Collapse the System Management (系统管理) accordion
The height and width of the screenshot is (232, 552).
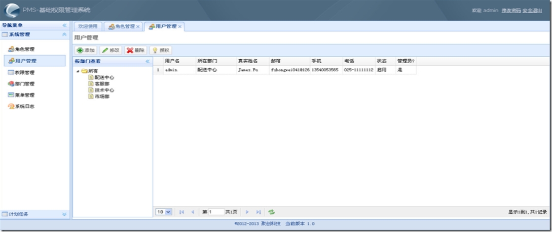point(64,34)
